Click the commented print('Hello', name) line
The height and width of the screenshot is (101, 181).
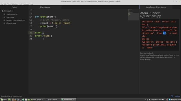tap(55, 20)
